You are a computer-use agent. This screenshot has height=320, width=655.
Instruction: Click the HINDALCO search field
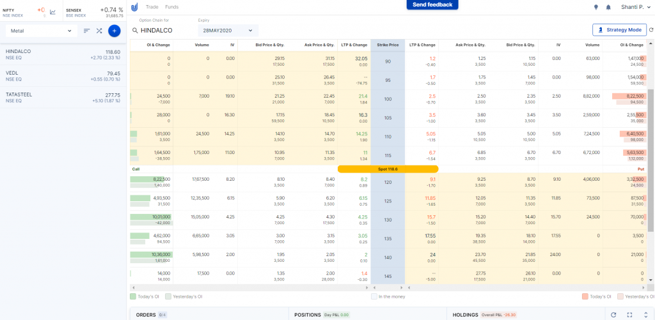coord(162,31)
